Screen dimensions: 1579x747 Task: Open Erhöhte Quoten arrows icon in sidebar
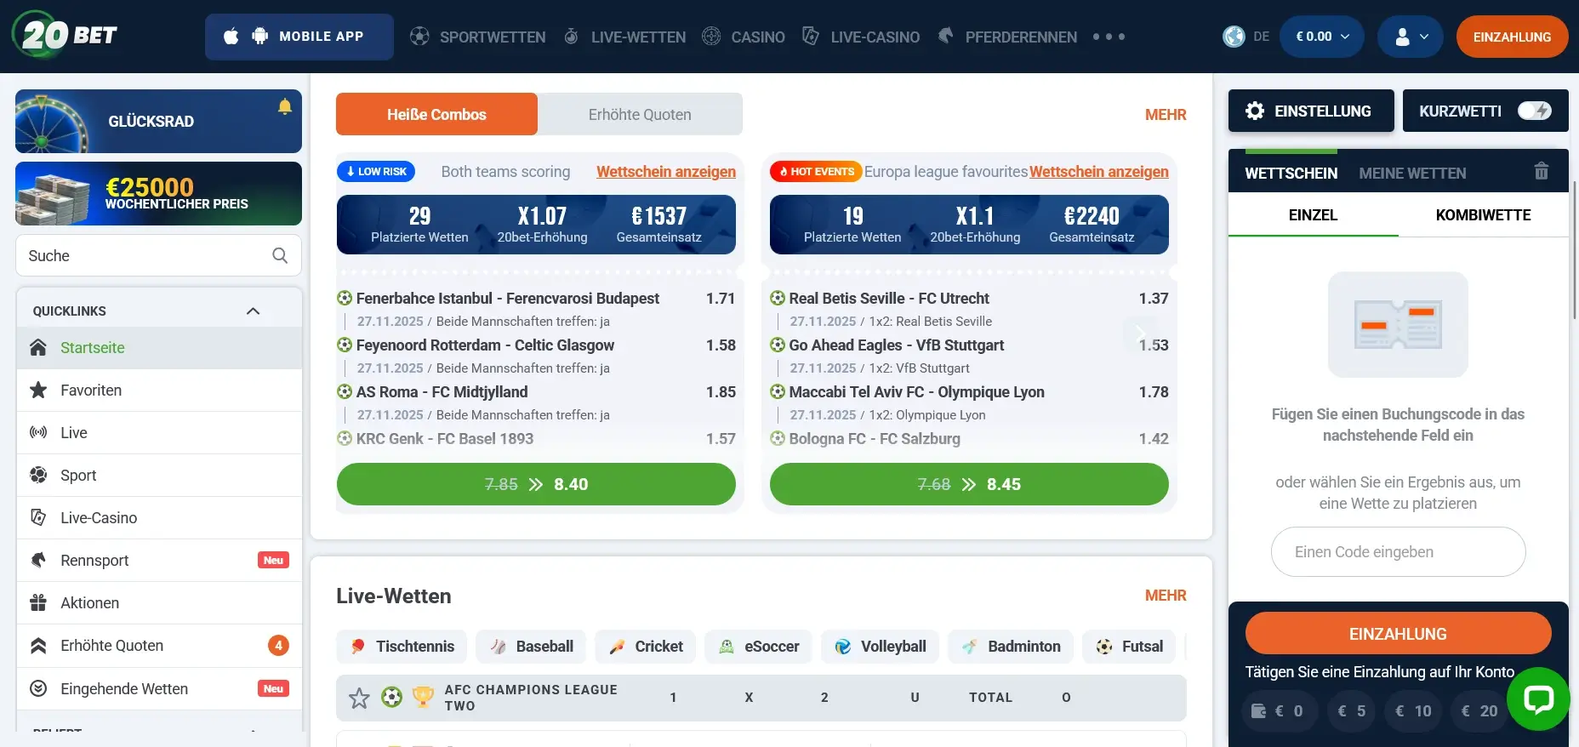coord(38,646)
